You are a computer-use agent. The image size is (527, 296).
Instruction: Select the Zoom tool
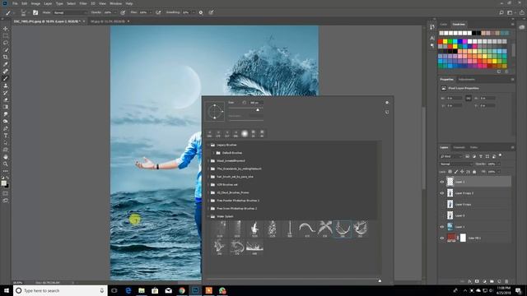(6, 164)
